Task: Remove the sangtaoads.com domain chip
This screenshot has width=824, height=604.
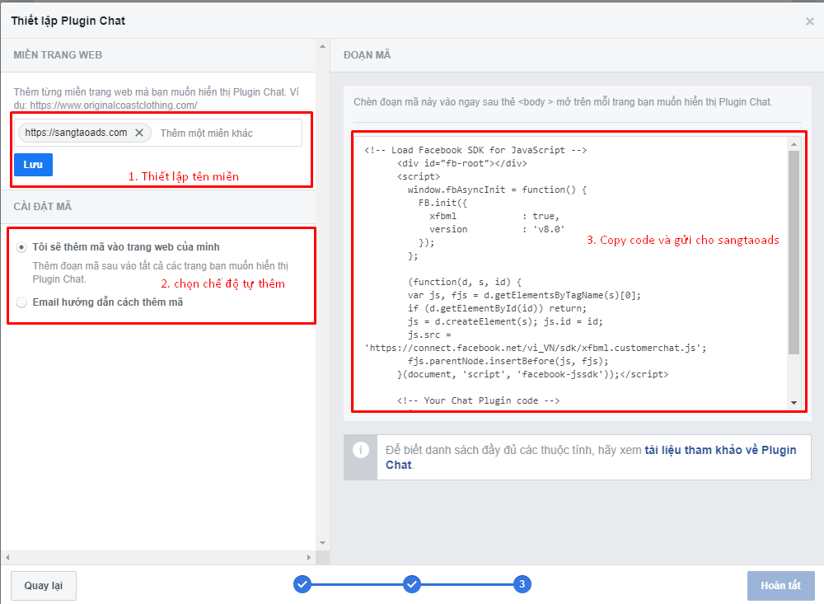Action: 139,133
